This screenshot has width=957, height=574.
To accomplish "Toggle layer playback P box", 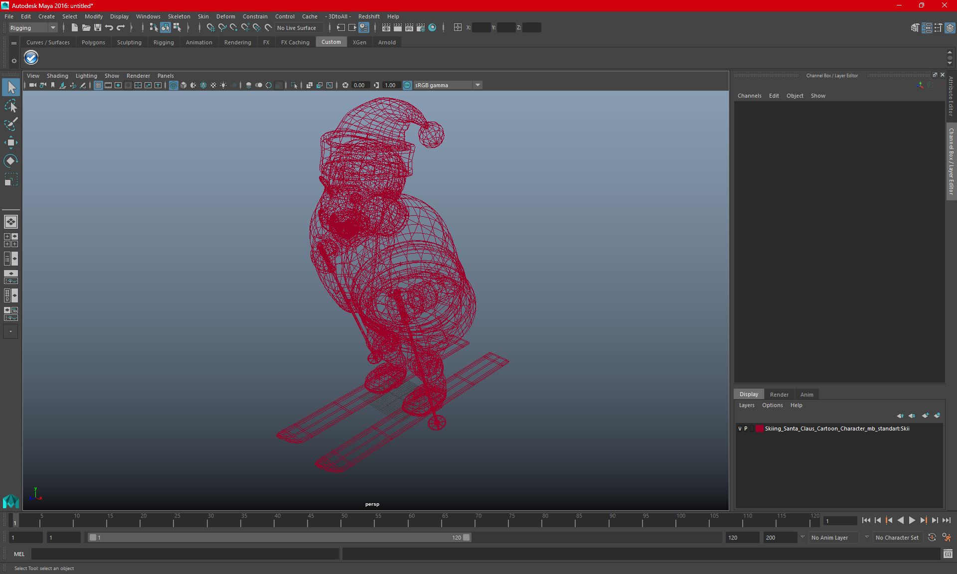I will pyautogui.click(x=746, y=429).
